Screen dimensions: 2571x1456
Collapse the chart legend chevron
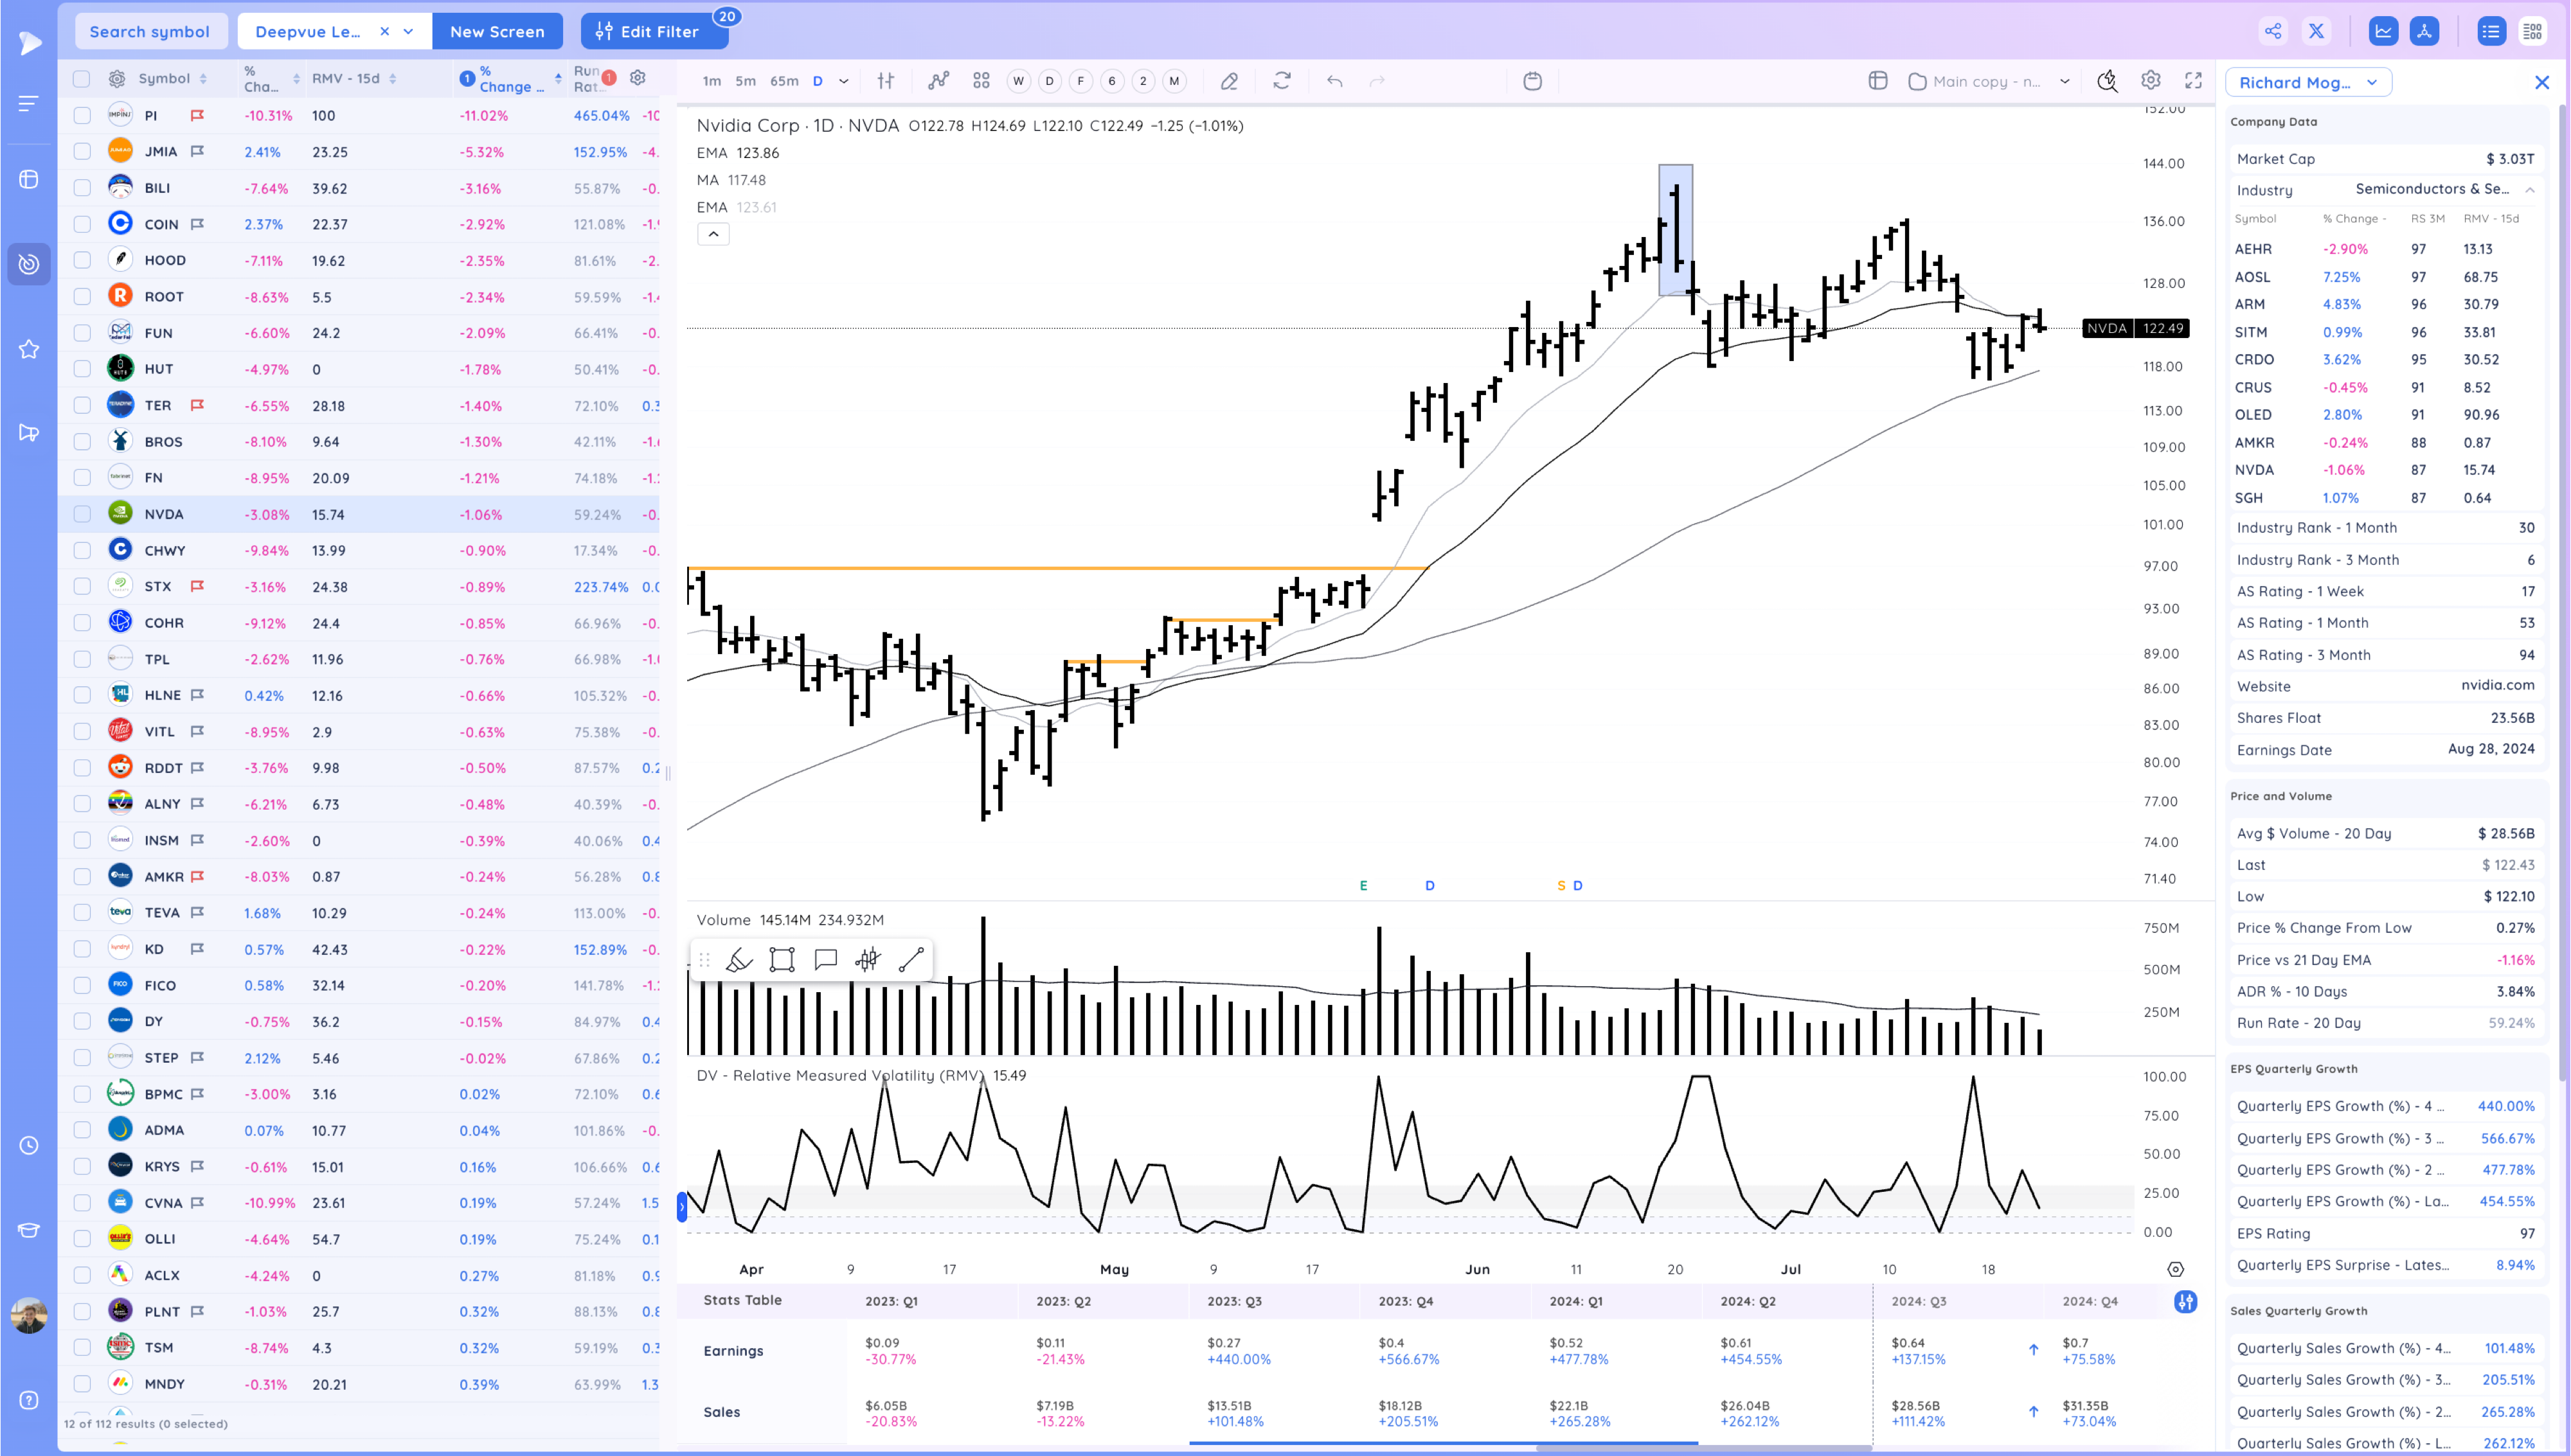click(x=713, y=234)
